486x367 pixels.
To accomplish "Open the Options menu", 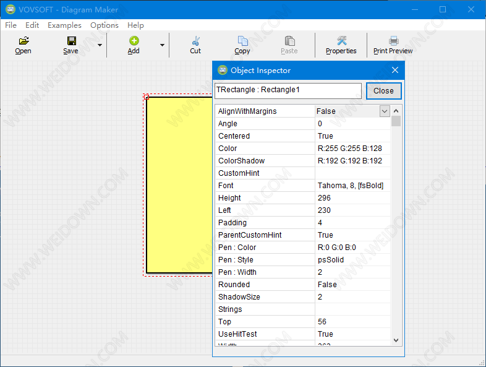I will (104, 25).
